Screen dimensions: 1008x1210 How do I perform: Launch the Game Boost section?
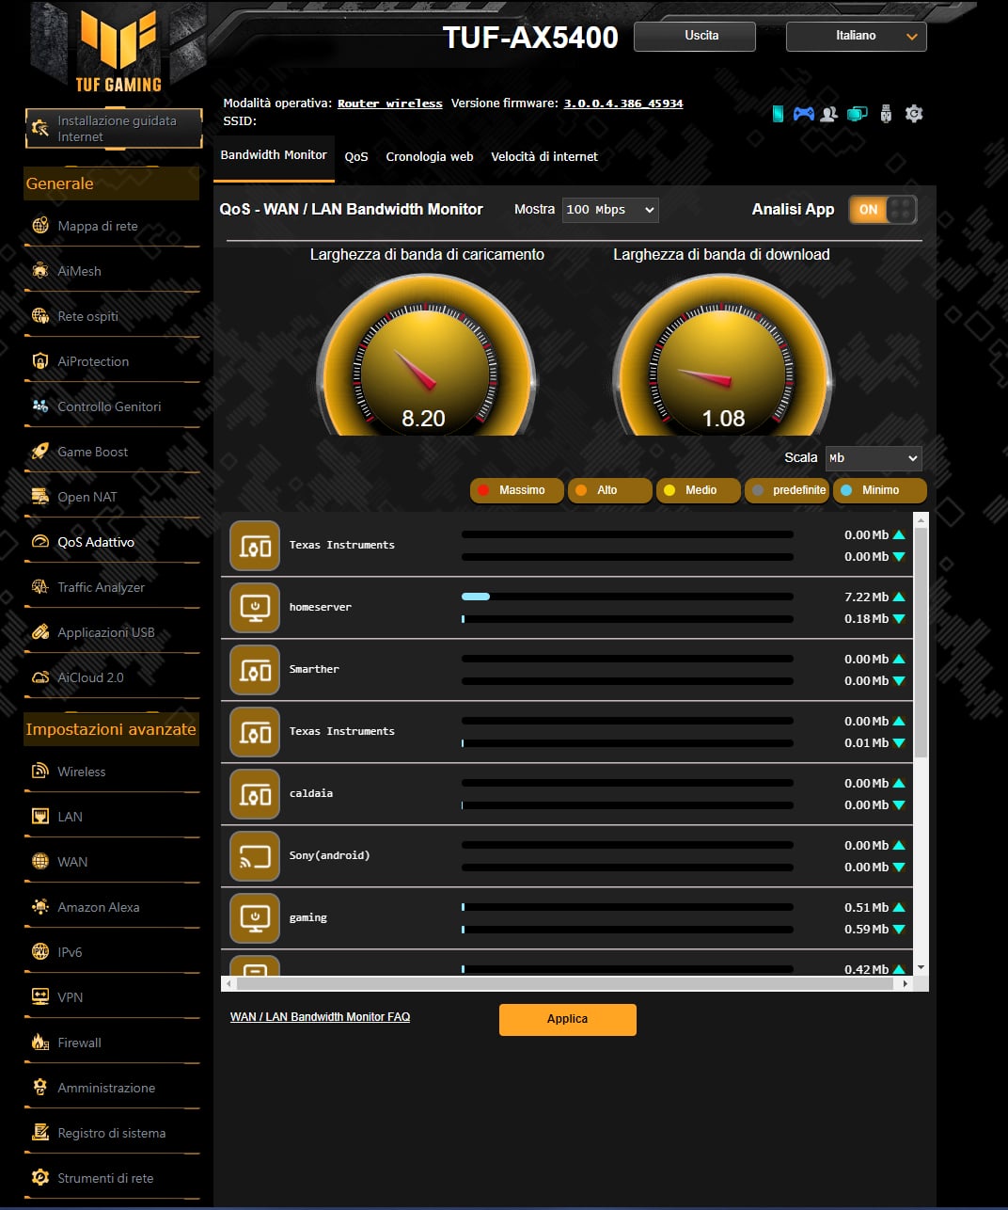pos(112,452)
